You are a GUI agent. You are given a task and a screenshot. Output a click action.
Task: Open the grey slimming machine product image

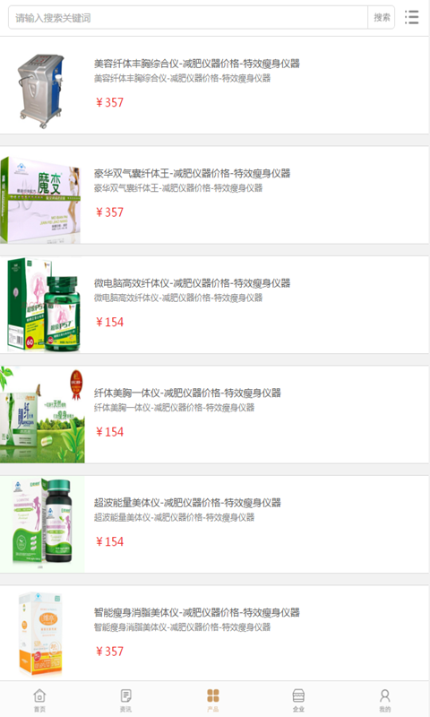41,91
